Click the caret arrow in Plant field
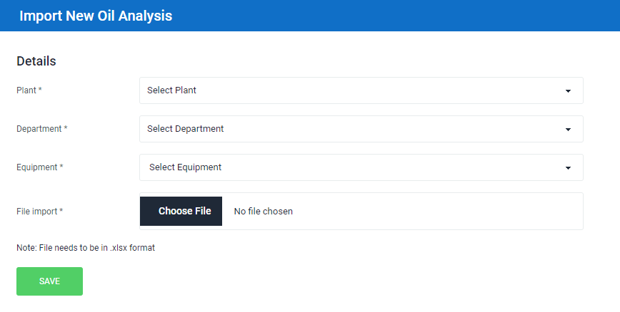620x312 pixels. click(x=568, y=91)
